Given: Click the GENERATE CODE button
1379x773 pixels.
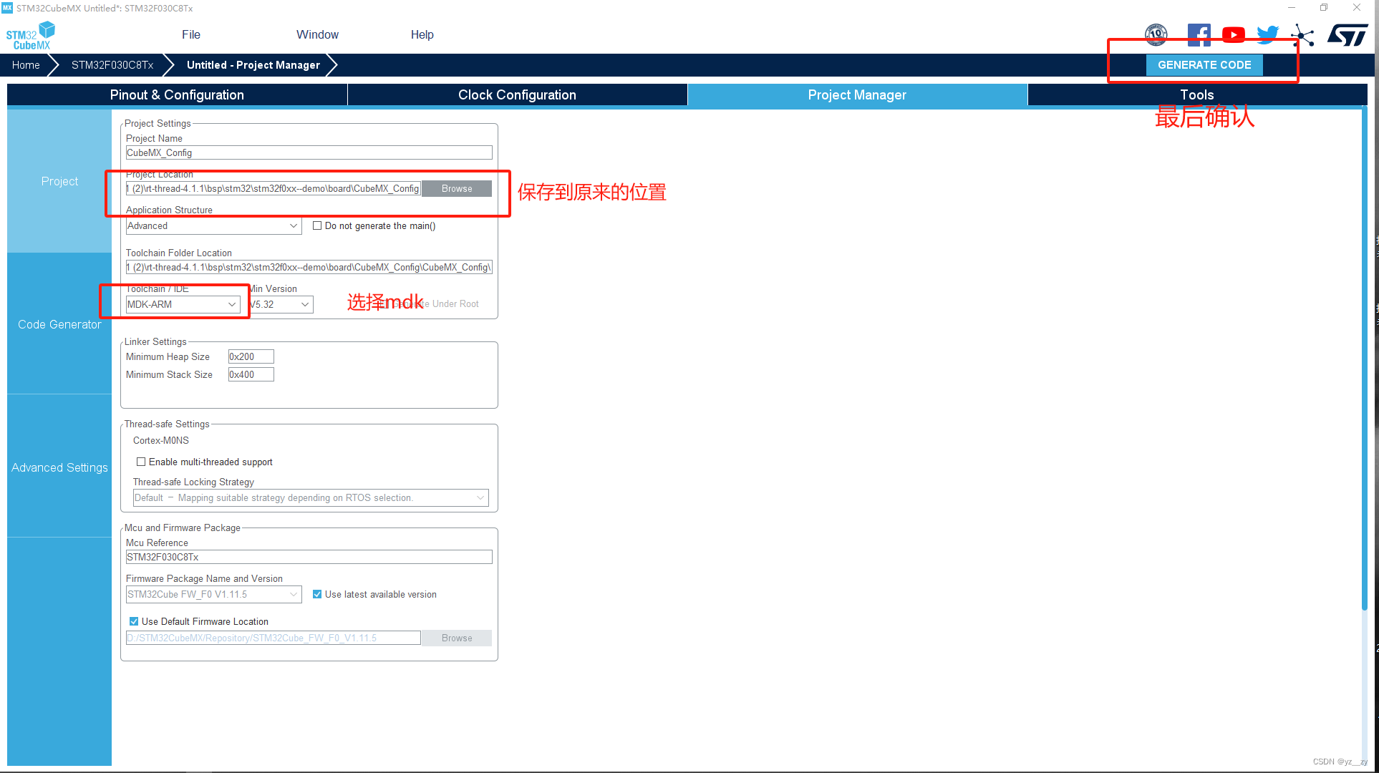Looking at the screenshot, I should [x=1204, y=64].
